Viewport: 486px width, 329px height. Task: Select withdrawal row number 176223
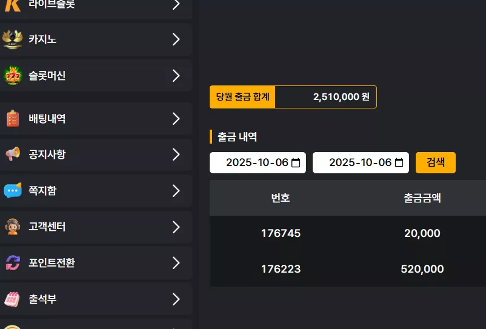click(x=281, y=269)
